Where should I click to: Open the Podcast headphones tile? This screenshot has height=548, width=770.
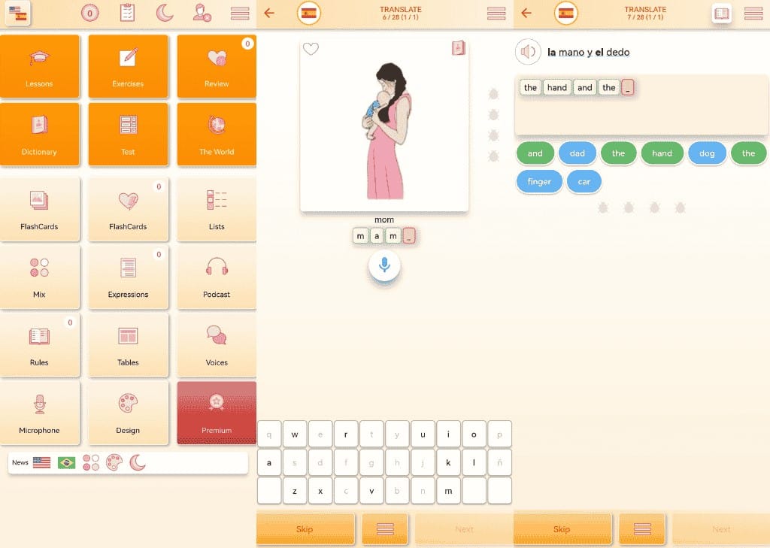tap(217, 276)
